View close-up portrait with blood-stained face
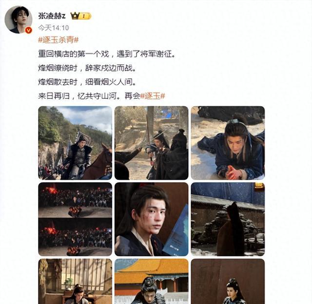 pos(152,219)
